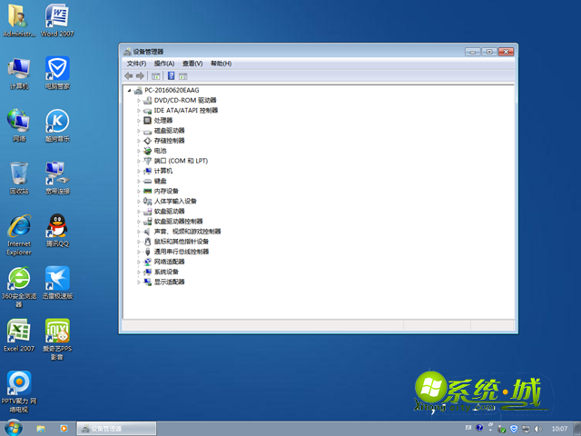Expand the DVD/CD-ROM 驱动器 node

[x=139, y=101]
